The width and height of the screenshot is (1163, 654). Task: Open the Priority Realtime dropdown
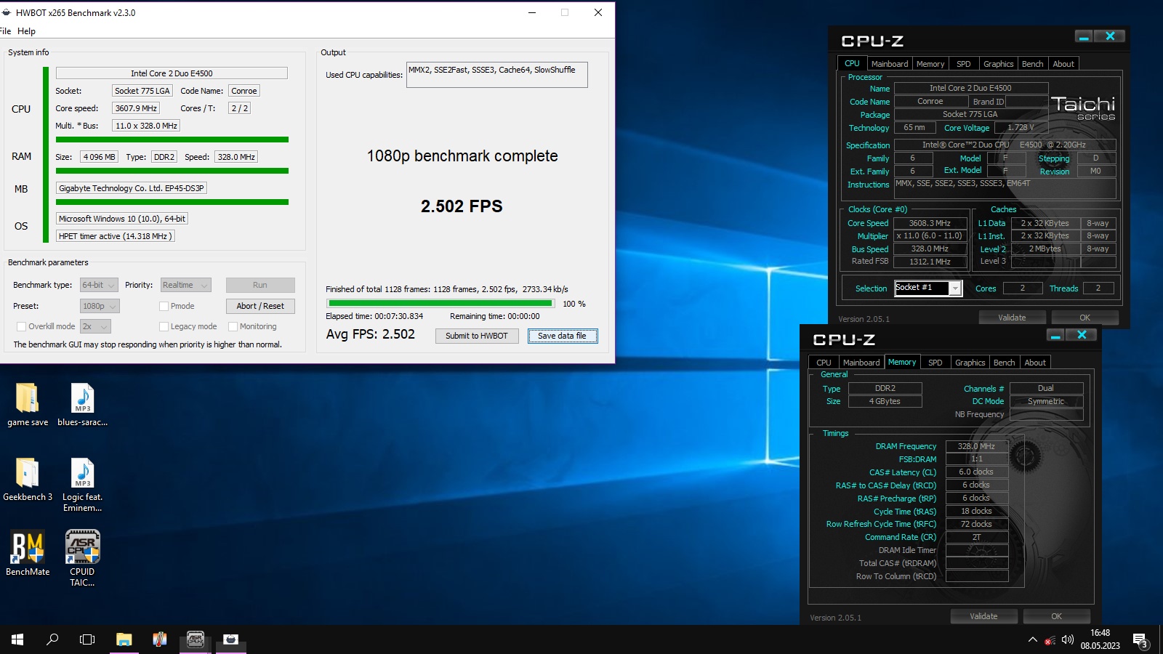tap(185, 286)
